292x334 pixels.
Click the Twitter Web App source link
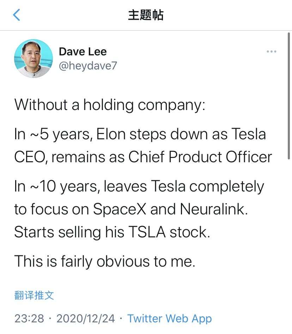point(169,318)
